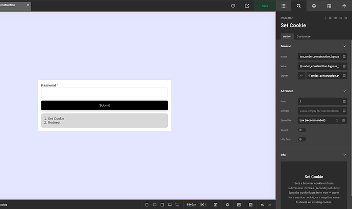Open the Outline list panel icon

point(284,6)
